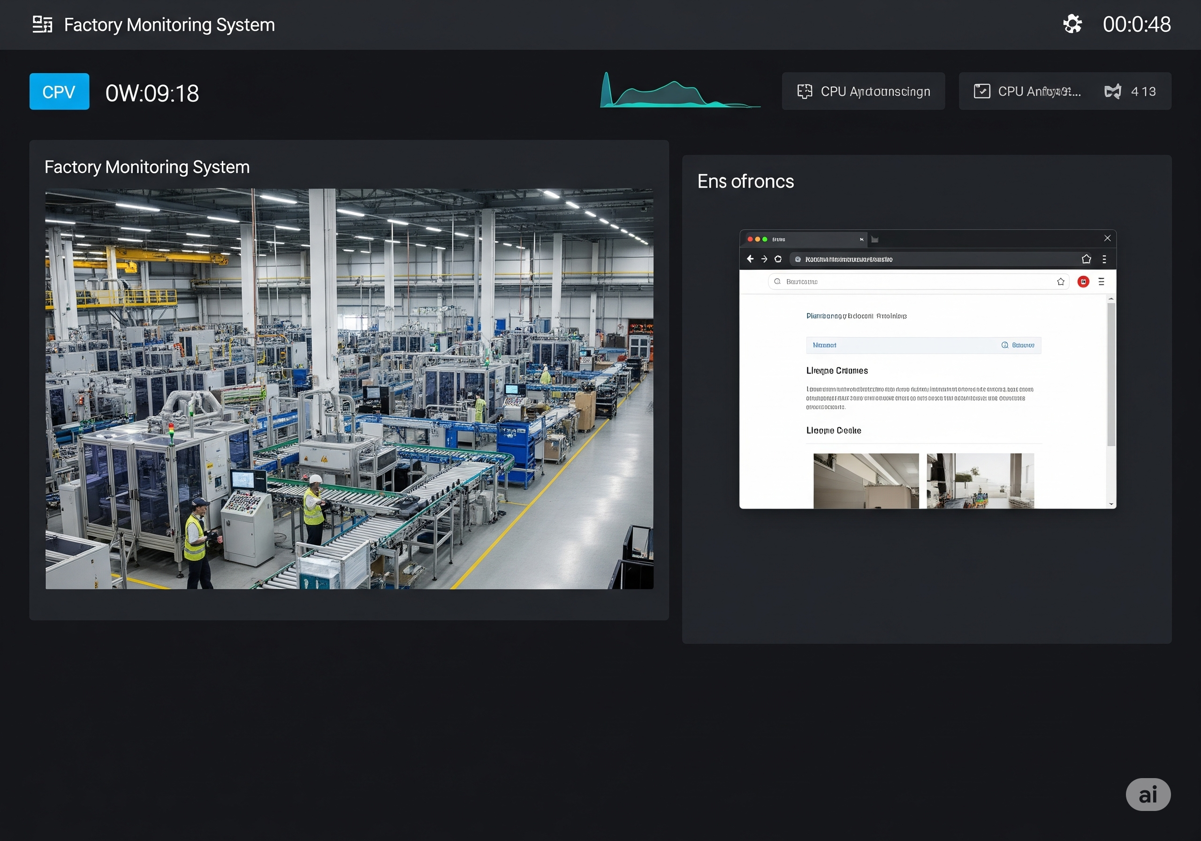Viewport: 1201px width, 841px height.
Task: Enable the checkbox icon on the CPU Analysis button
Action: click(x=982, y=90)
